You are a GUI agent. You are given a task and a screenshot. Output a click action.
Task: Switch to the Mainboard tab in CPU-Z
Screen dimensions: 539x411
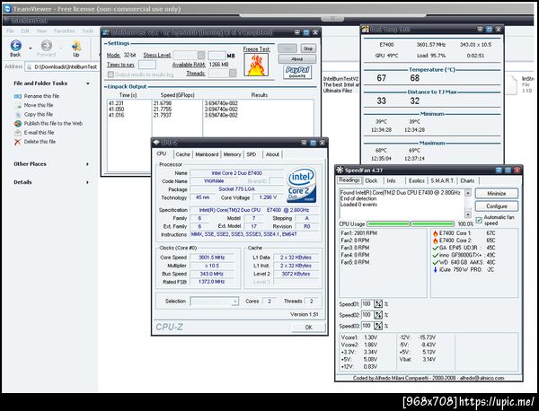tap(207, 154)
